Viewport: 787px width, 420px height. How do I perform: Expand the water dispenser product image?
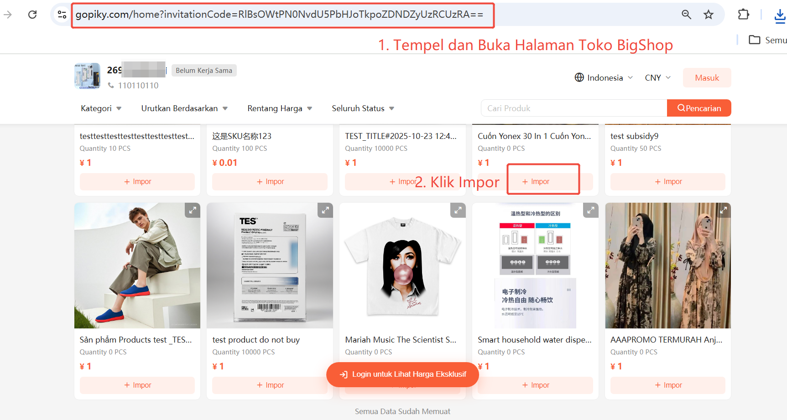[x=591, y=210]
